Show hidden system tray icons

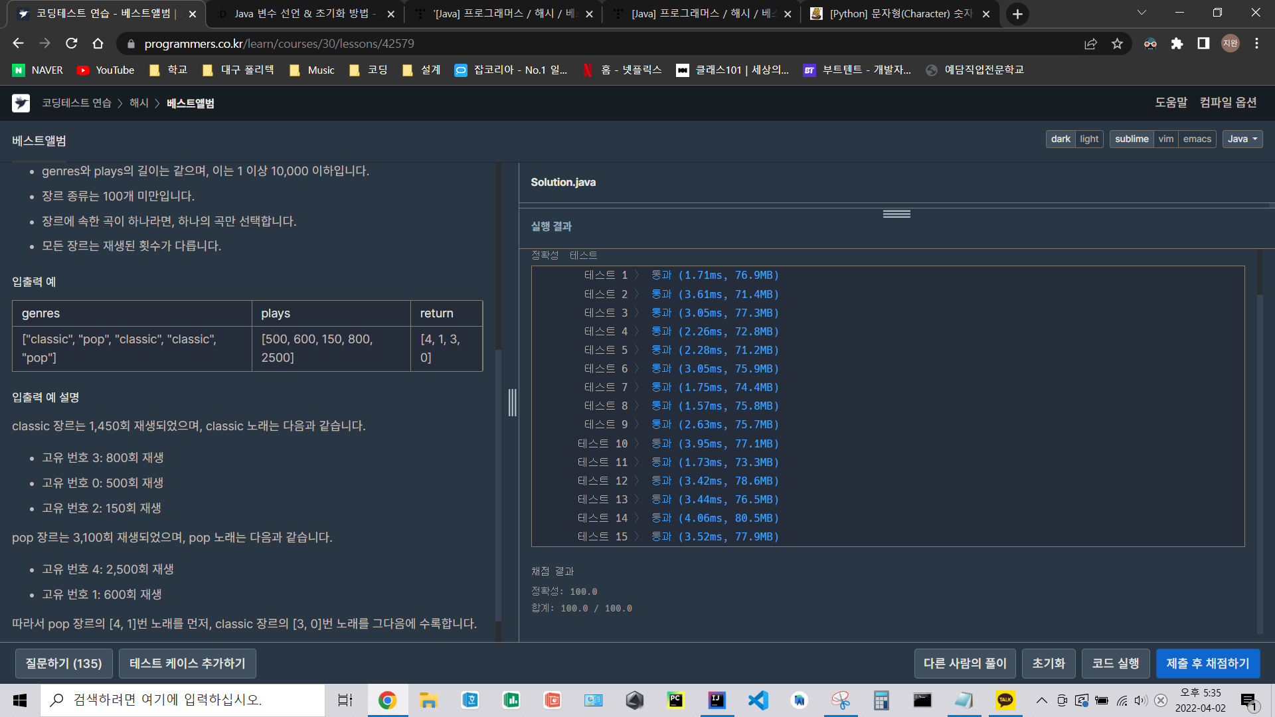point(1041,700)
